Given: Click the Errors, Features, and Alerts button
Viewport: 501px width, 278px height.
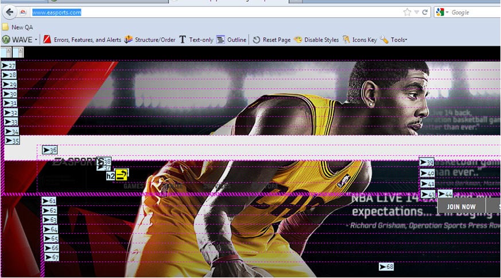Looking at the screenshot, I should tap(82, 40).
